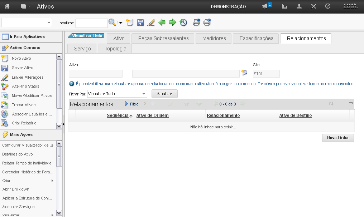The width and height of the screenshot is (364, 217).
Task: Click the Localizar search field
Action: coord(91,23)
